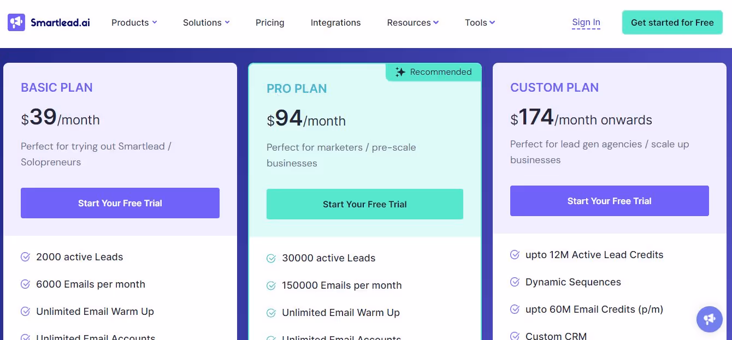Open the Sign In link

click(x=586, y=22)
